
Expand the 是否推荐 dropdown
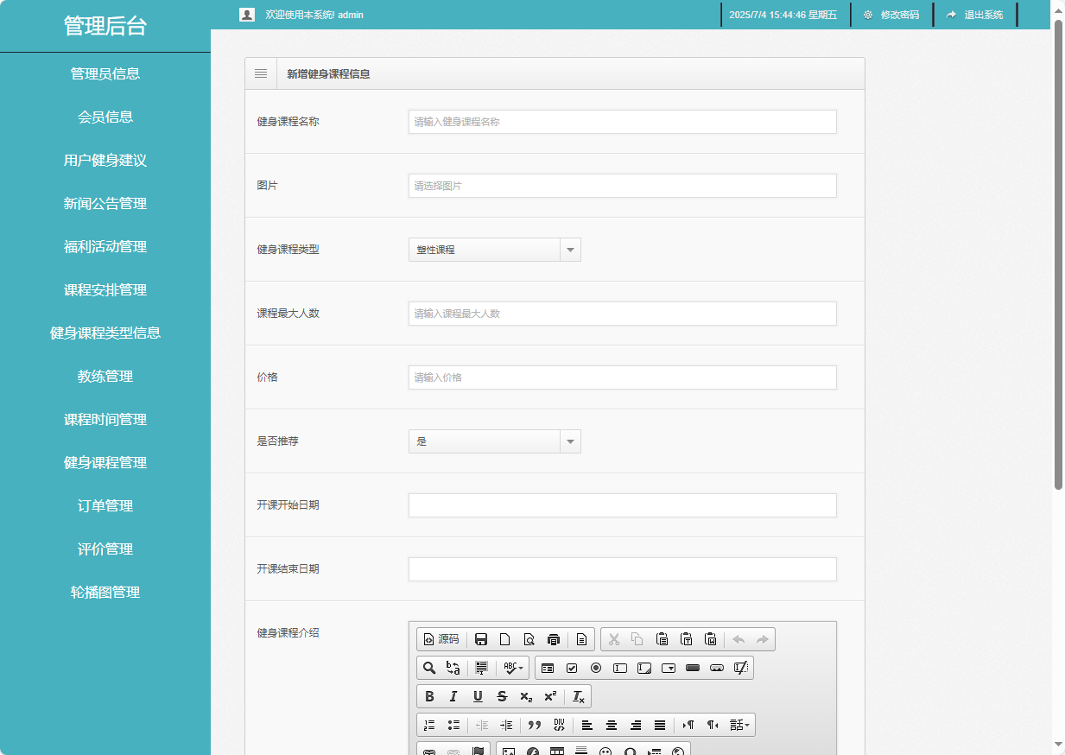point(494,441)
